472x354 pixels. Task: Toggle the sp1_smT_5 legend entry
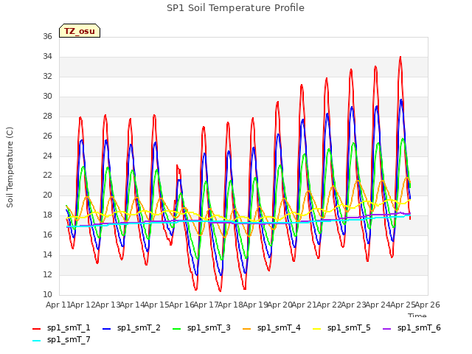[x=342, y=327]
